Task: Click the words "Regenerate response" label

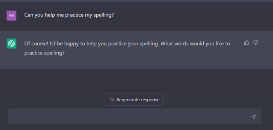Action: tap(138, 100)
